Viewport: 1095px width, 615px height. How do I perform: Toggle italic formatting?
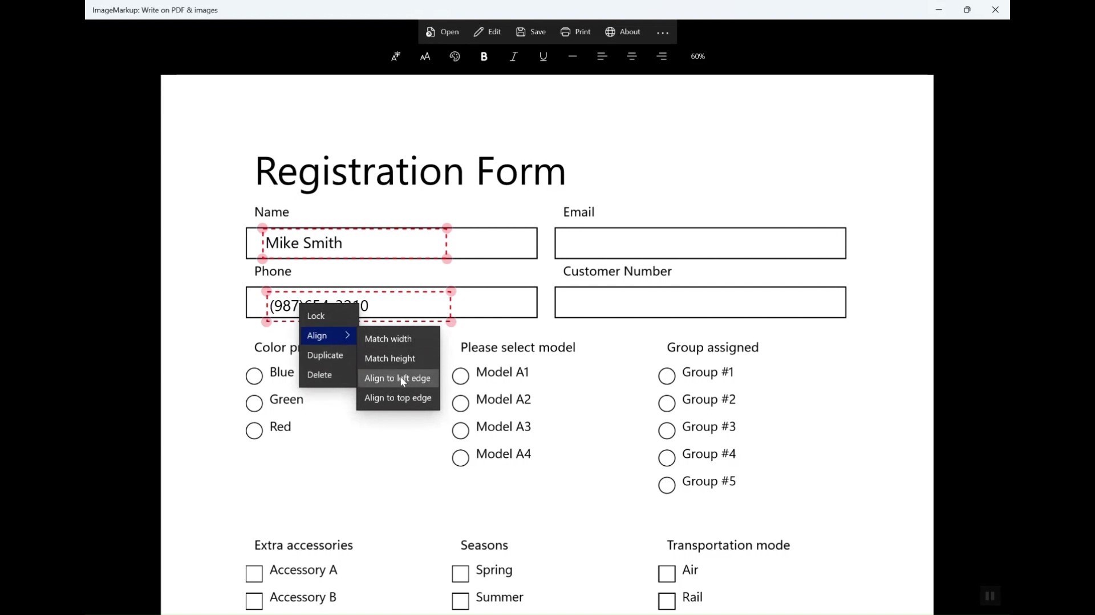[x=513, y=56]
